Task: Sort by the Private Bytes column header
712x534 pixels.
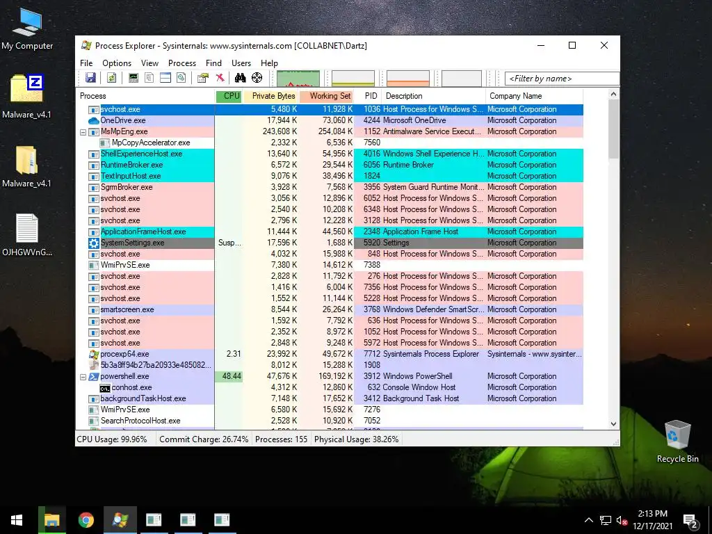Action: point(271,96)
